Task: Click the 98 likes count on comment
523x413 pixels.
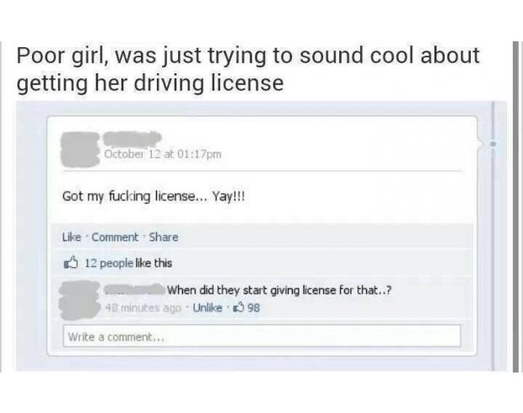Action: click(254, 308)
